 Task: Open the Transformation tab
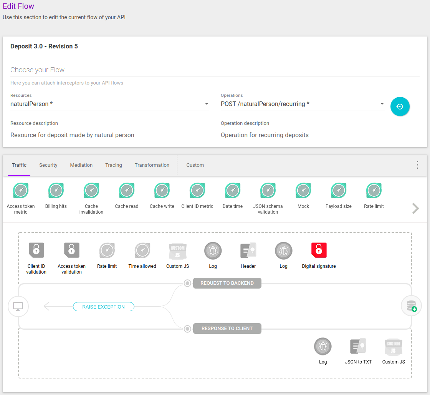(x=152, y=165)
